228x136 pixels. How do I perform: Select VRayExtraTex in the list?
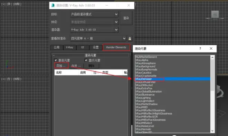[144, 88]
